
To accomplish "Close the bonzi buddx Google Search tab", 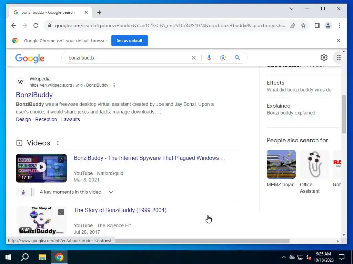I will (x=86, y=12).
